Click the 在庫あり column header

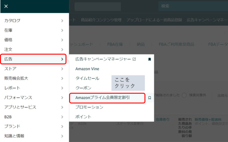[x=162, y=119]
